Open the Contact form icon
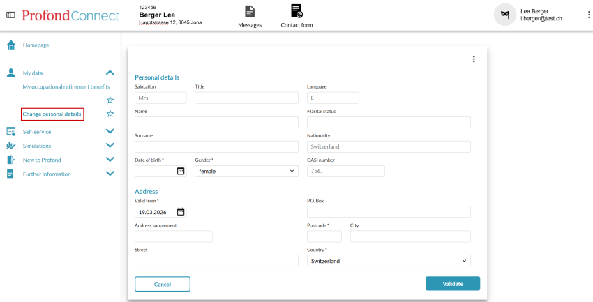Viewport: 593px width, 302px height. [x=297, y=11]
